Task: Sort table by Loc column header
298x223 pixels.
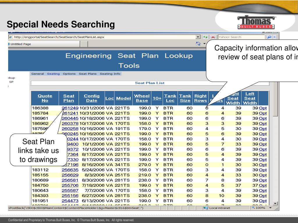Action: coord(109,98)
